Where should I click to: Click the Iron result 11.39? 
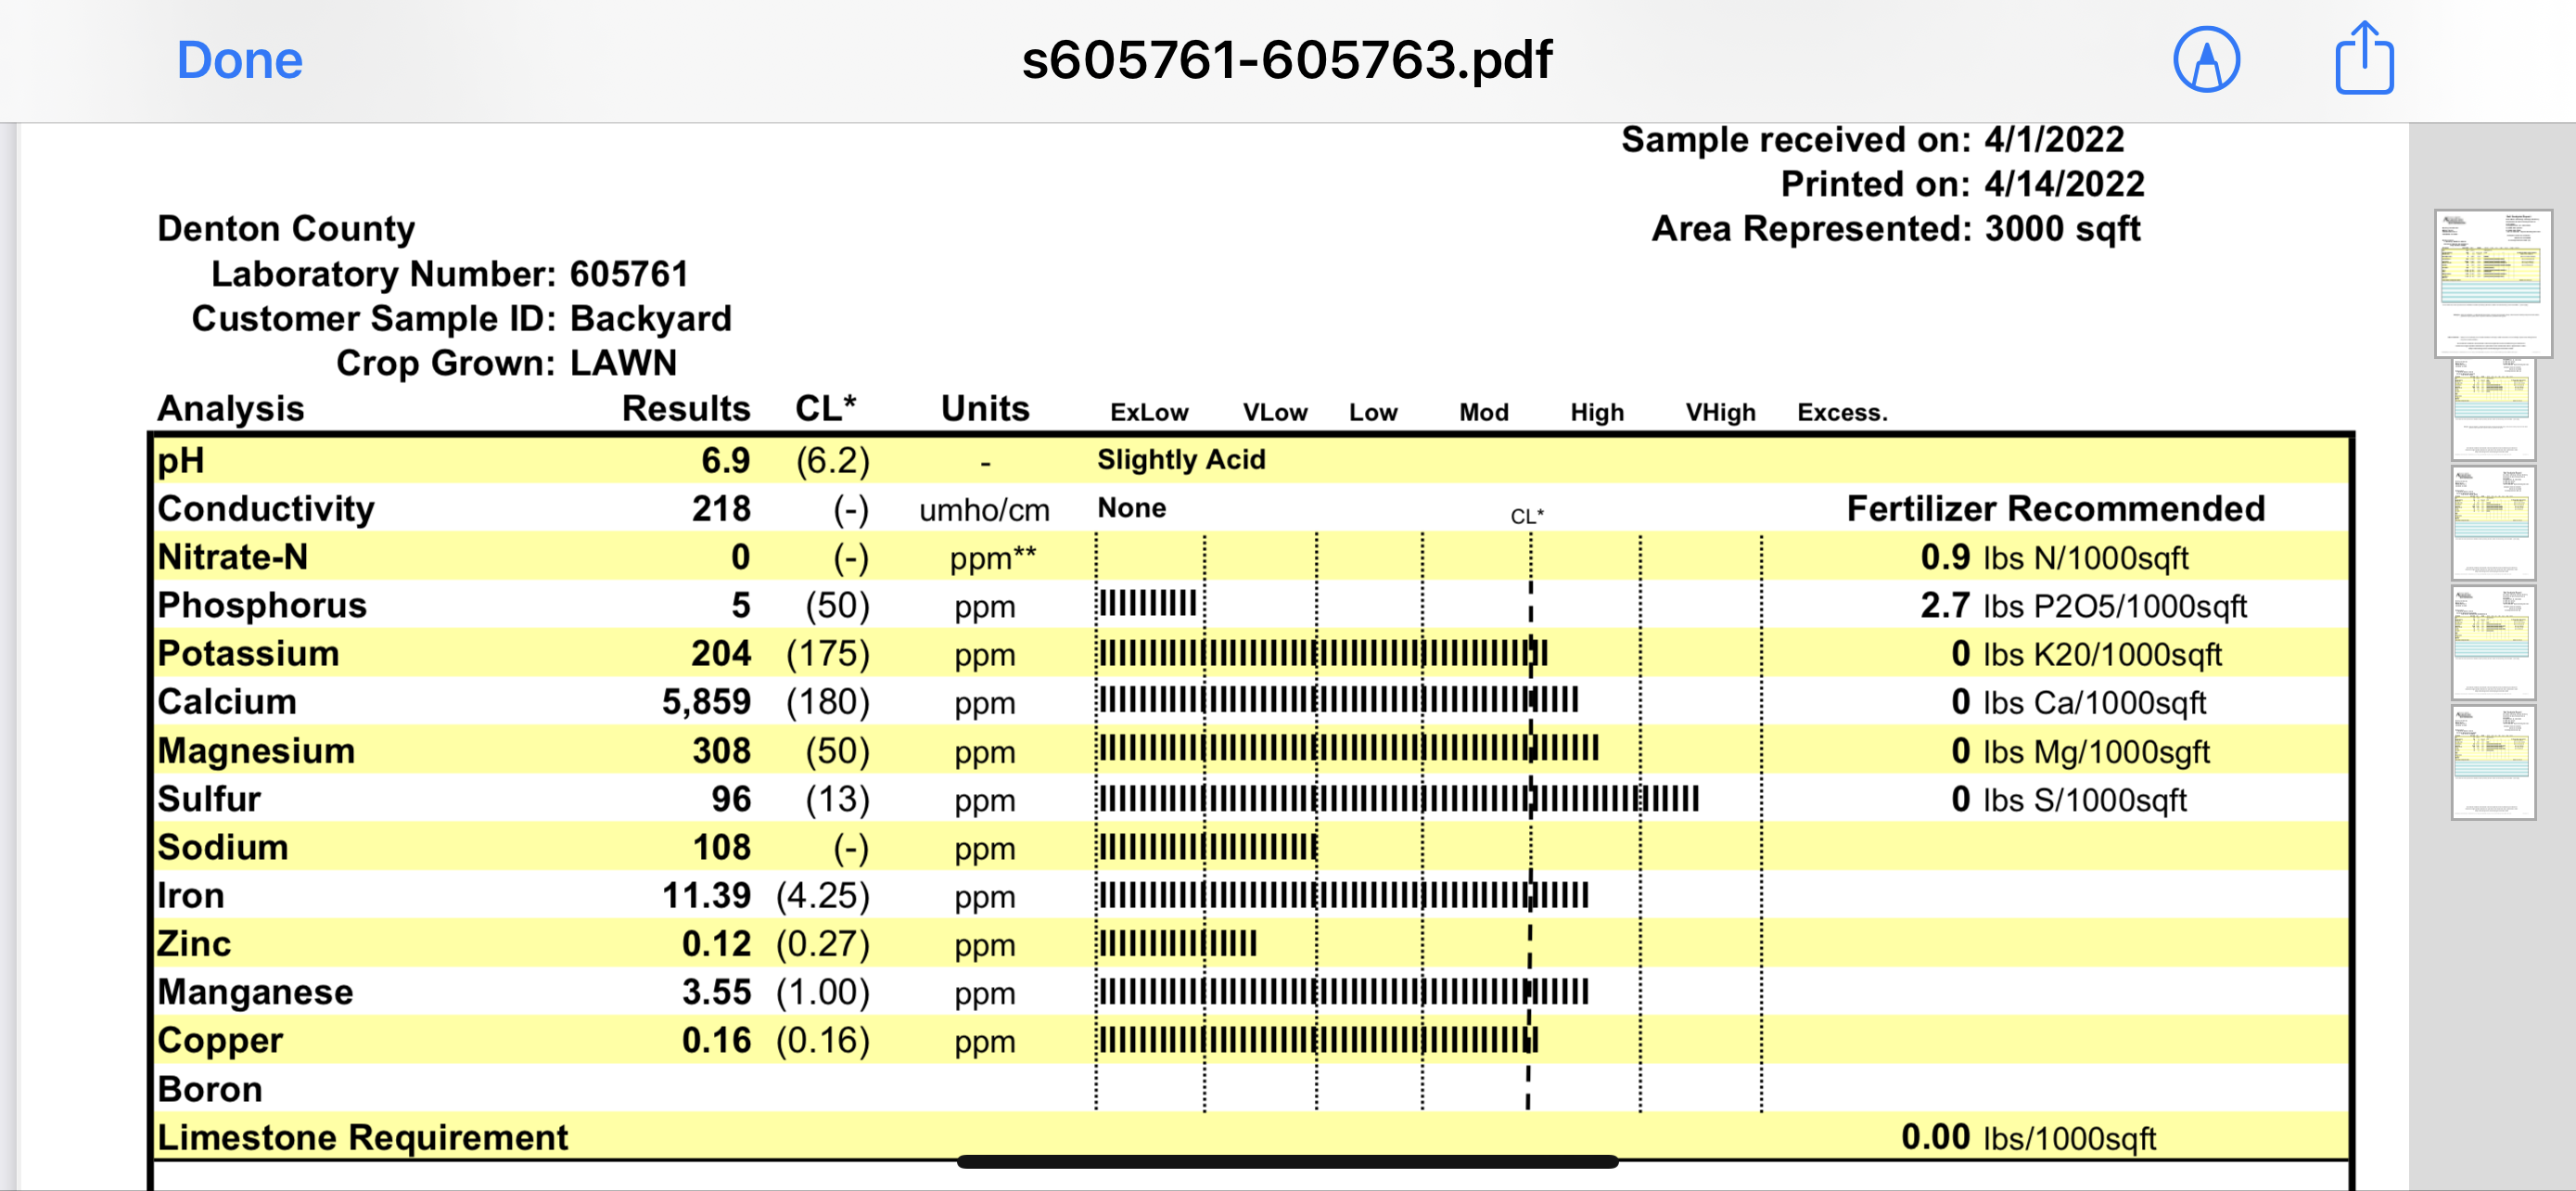point(706,895)
